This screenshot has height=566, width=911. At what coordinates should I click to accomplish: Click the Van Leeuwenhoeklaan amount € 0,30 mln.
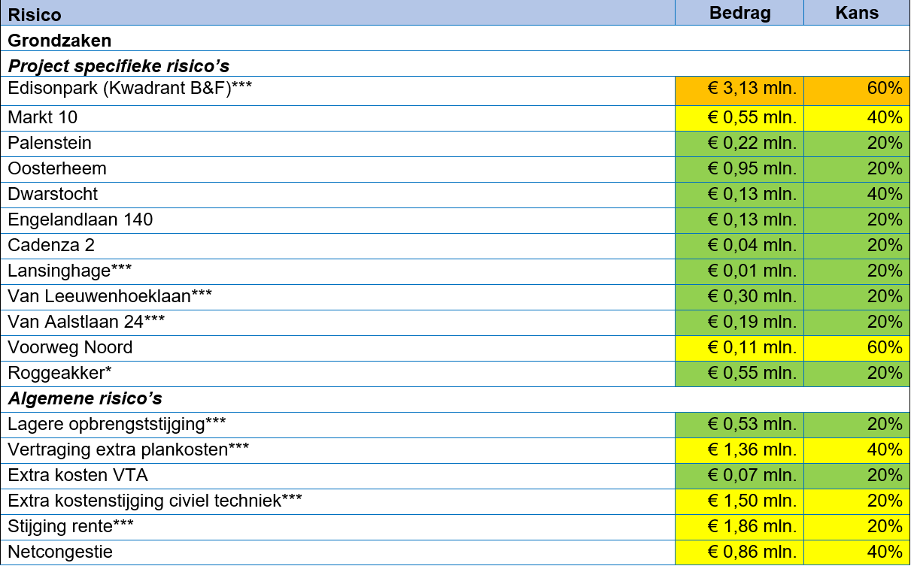[739, 296]
